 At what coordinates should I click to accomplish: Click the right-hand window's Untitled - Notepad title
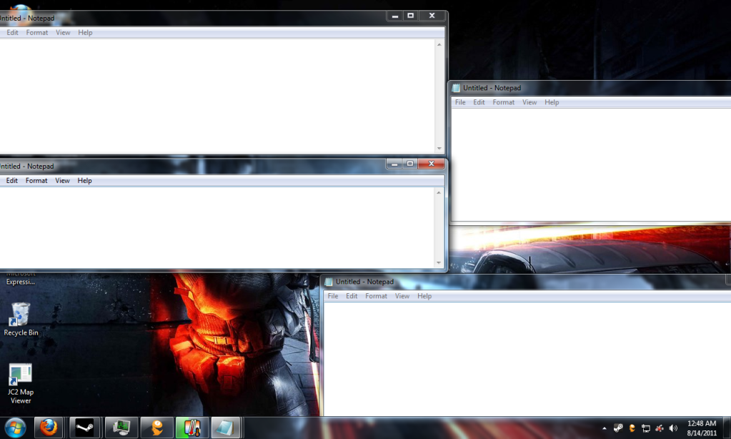click(492, 88)
